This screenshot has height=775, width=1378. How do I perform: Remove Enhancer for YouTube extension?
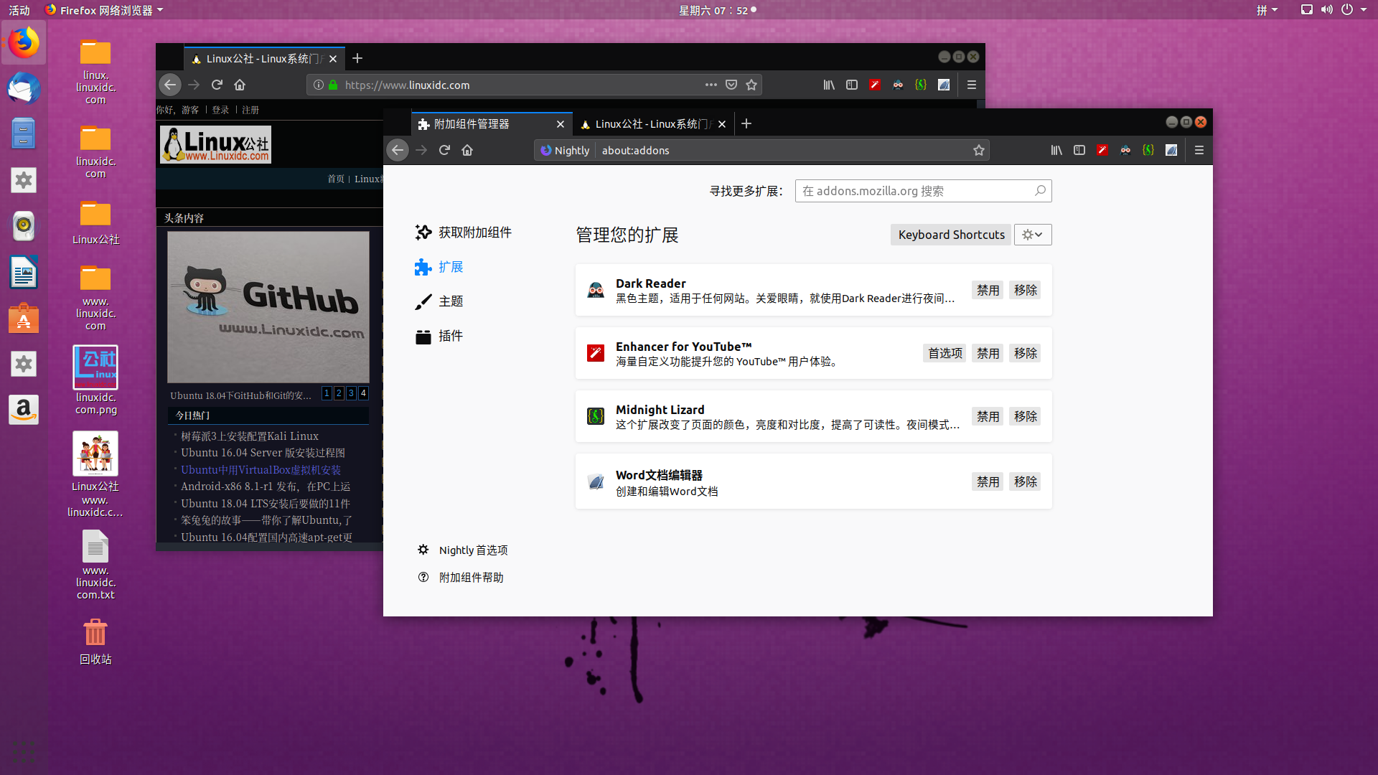pos(1025,353)
